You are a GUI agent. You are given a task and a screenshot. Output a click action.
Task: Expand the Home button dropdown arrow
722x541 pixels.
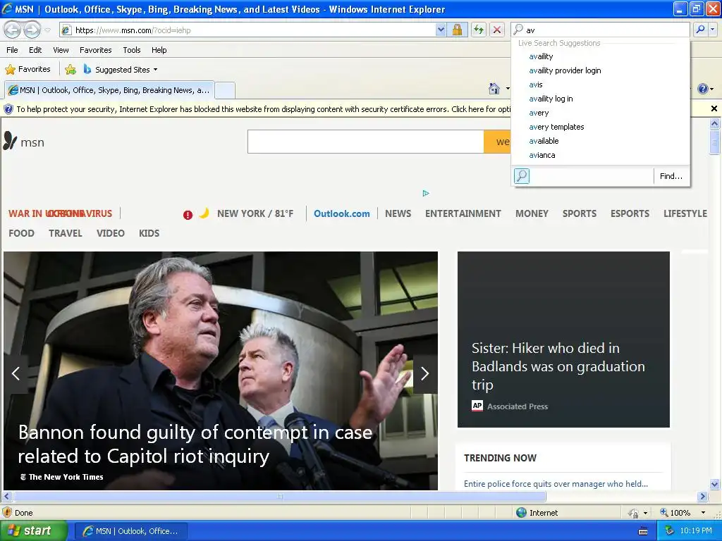point(508,88)
